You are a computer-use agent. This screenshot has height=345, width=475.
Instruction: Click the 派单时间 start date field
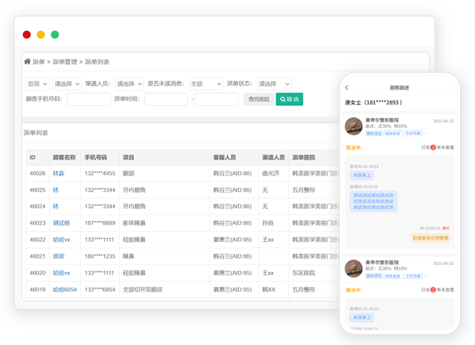click(166, 99)
